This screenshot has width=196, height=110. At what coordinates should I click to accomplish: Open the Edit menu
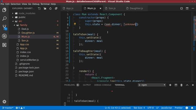7,4
